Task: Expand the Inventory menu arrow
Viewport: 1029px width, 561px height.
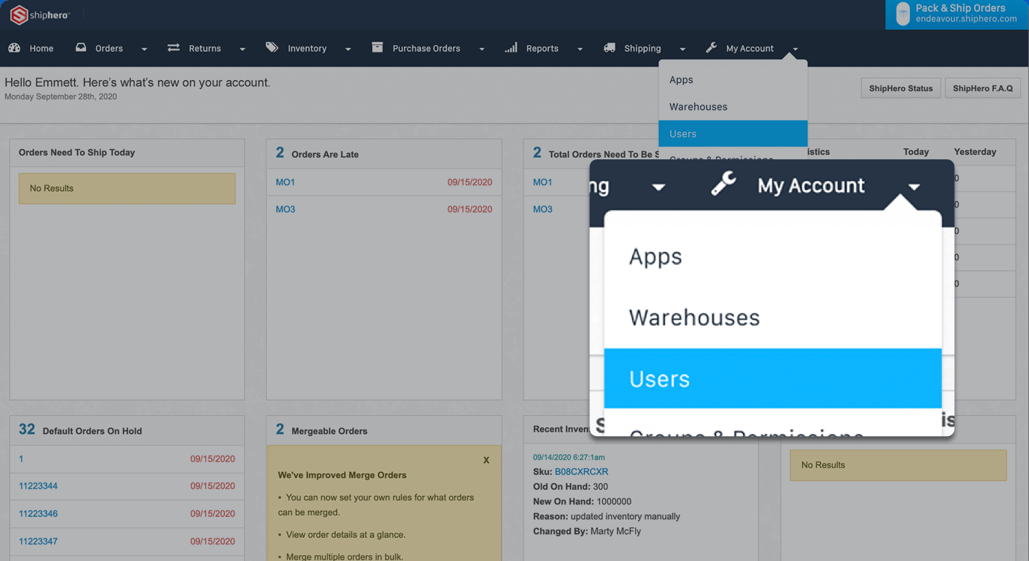Action: point(348,49)
